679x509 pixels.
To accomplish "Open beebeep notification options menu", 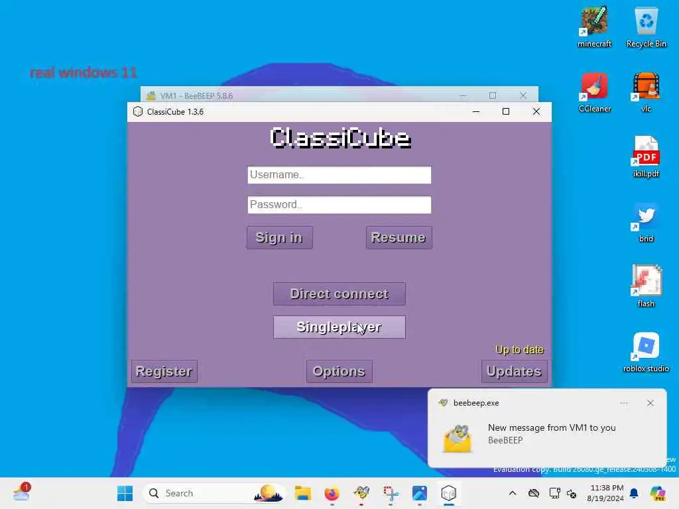I will (x=624, y=403).
